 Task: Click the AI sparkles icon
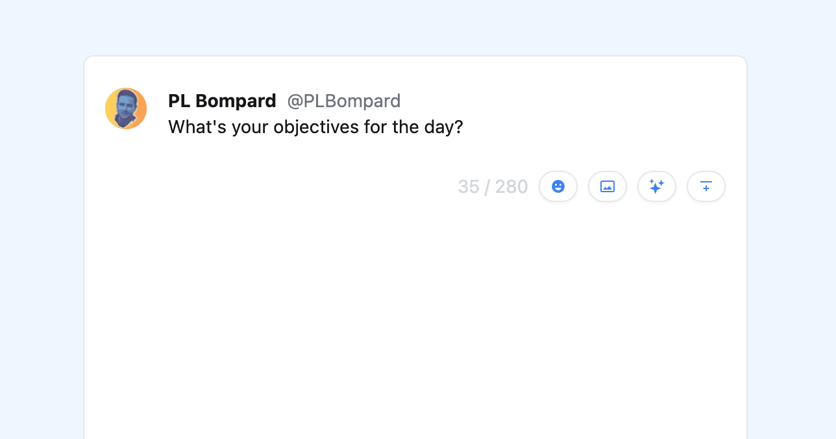tap(657, 186)
